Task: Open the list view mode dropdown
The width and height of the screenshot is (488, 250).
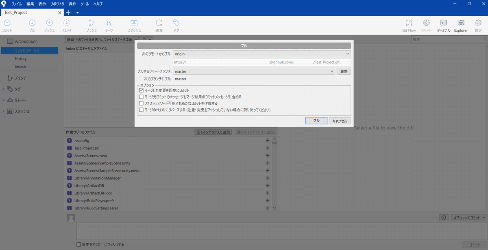Action: point(147,39)
